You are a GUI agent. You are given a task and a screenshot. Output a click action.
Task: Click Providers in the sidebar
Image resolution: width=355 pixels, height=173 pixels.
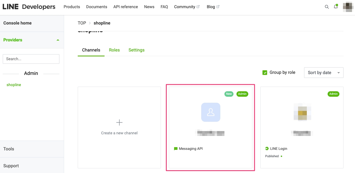coord(13,40)
